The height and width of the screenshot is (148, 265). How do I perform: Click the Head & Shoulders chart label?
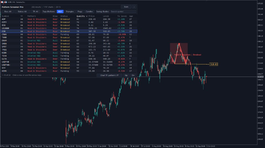click(x=182, y=55)
